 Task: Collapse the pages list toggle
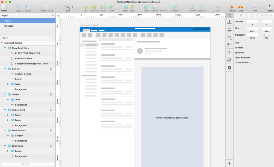pos(53,38)
